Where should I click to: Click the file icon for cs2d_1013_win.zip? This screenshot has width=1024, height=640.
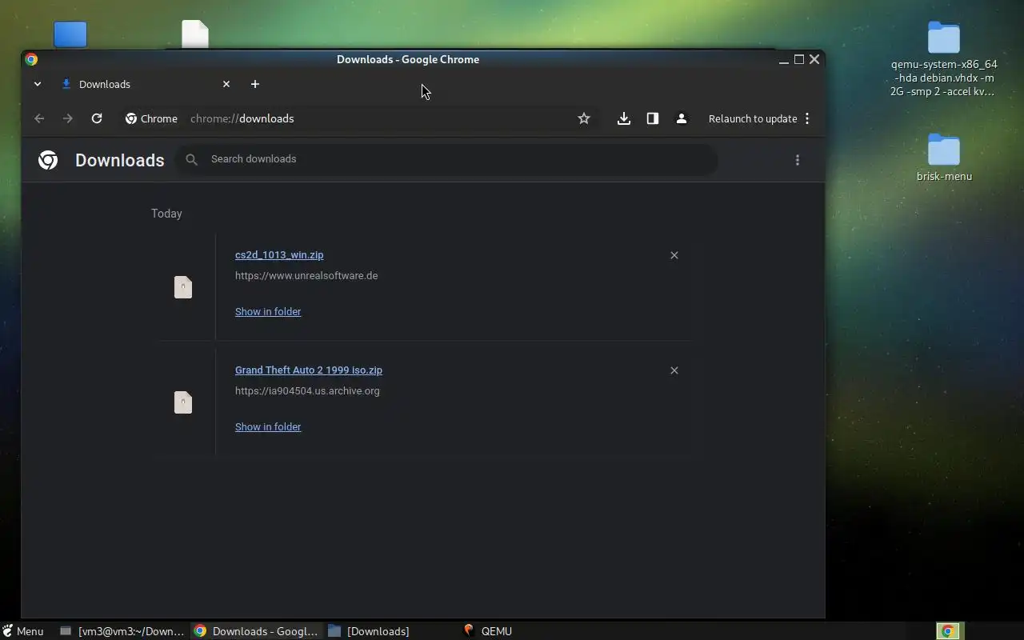coord(183,287)
